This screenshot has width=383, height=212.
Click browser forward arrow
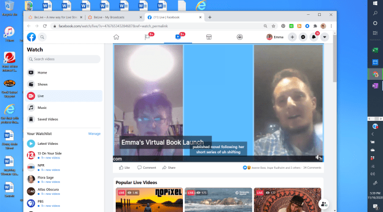pyautogui.click(x=37, y=26)
